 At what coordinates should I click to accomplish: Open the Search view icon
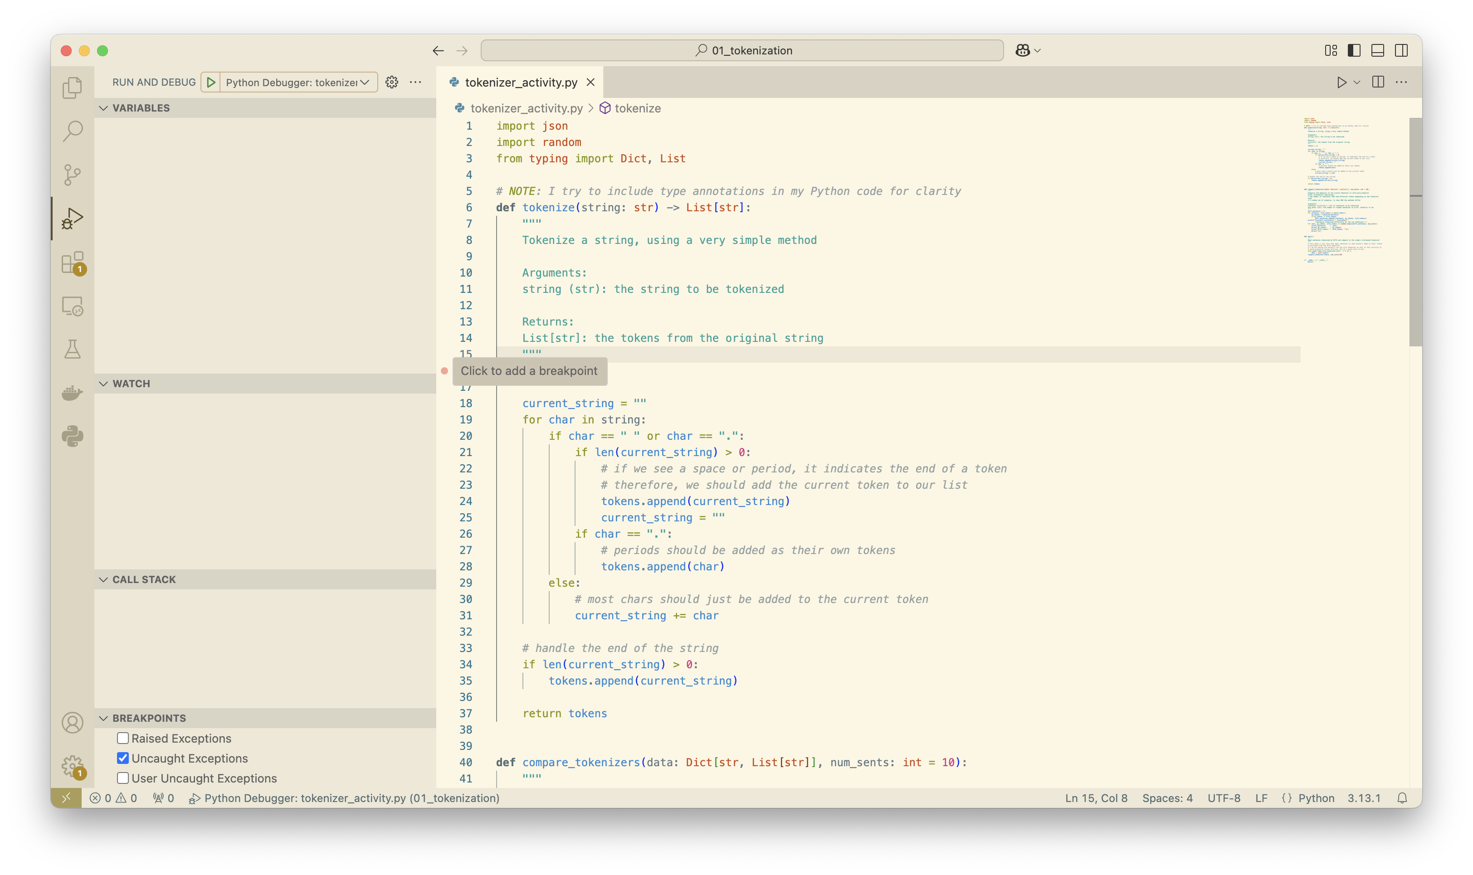72,131
